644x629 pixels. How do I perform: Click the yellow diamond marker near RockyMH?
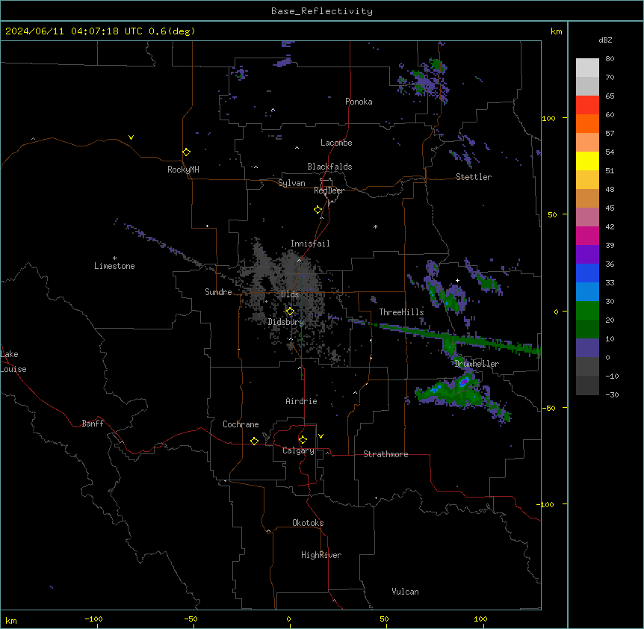pos(186,152)
